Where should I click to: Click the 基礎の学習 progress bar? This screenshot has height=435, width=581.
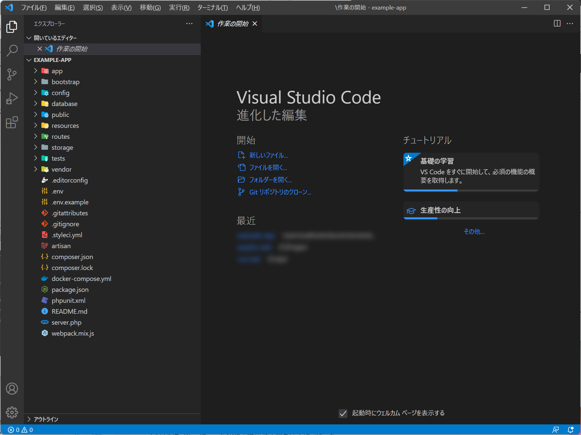(471, 190)
